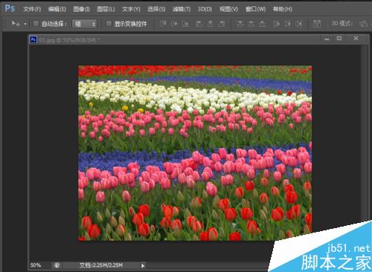Screen dimensions: 372x272
Task: Click the Auto-Align Layers icon
Action: (317, 24)
